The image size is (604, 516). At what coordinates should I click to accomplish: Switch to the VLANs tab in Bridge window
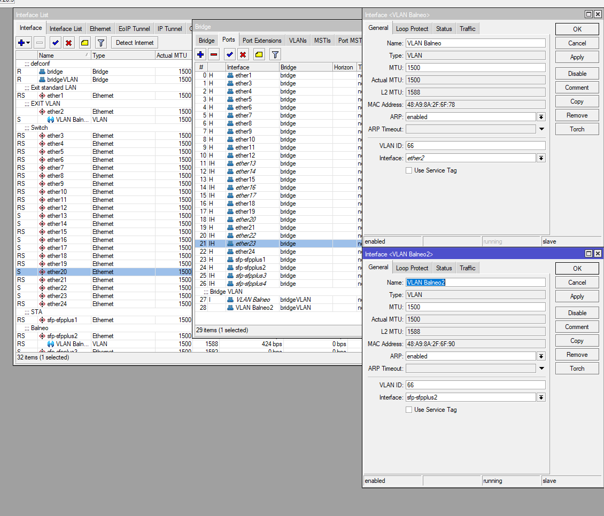[x=298, y=41]
